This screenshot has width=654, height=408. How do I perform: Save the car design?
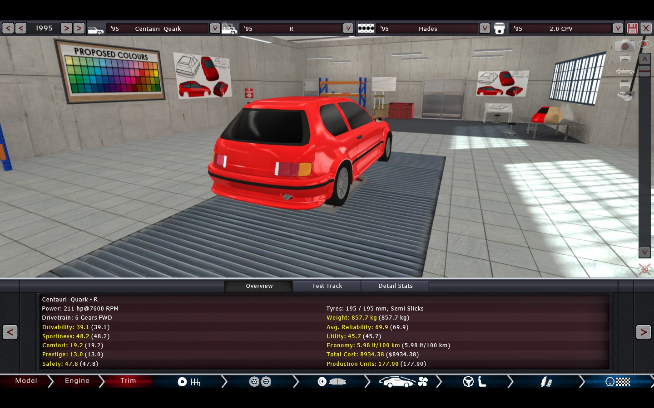coord(632,28)
